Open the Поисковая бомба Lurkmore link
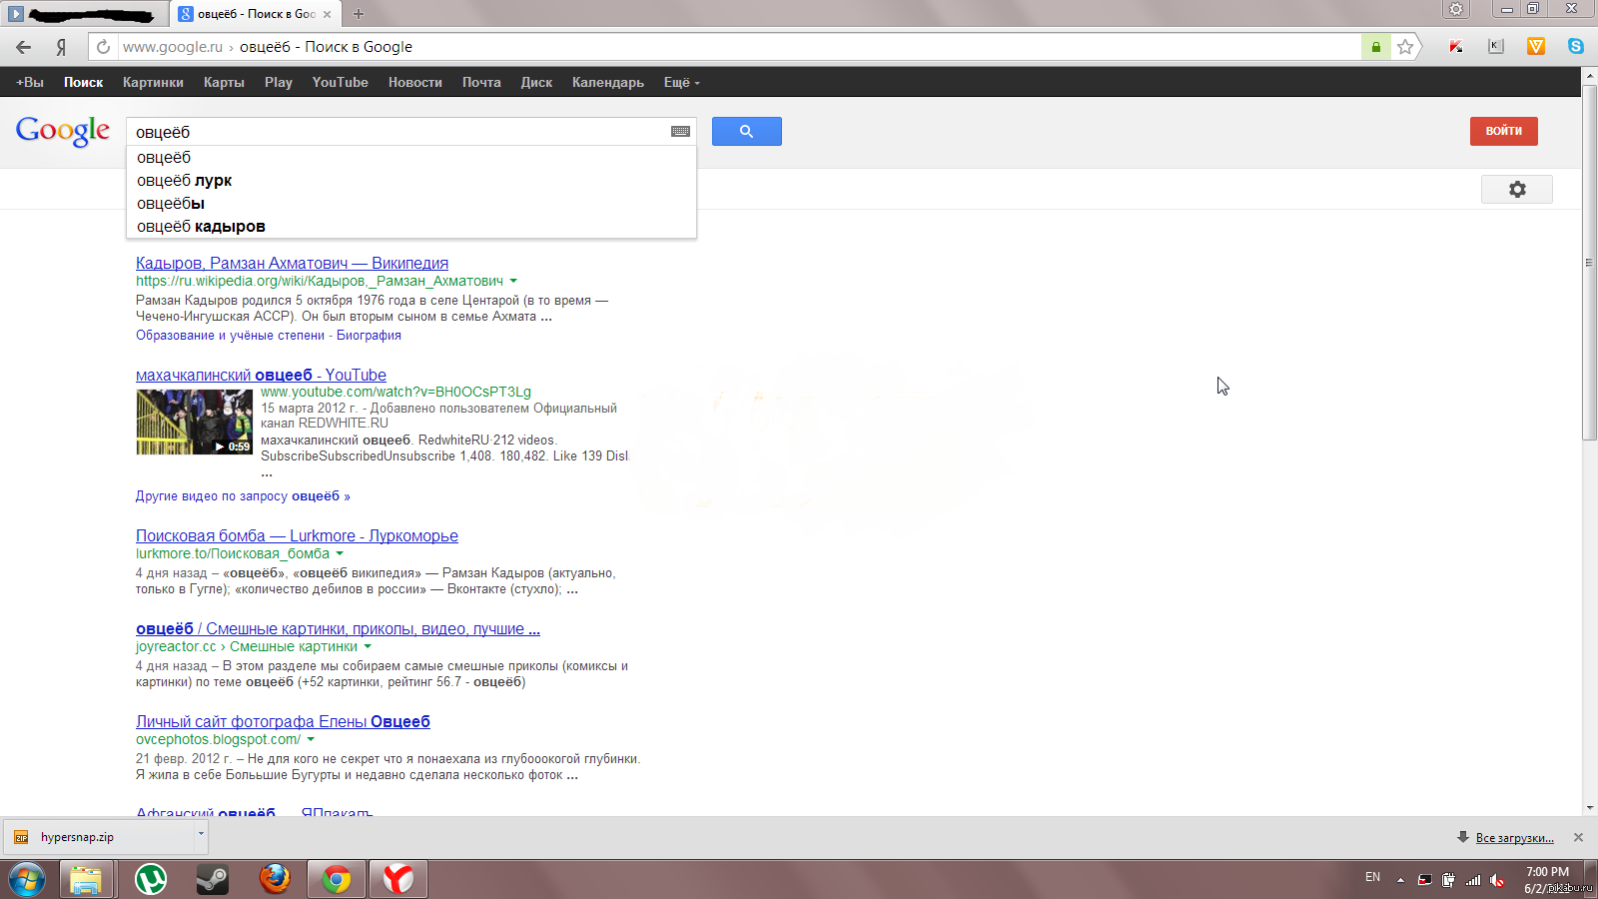The image size is (1598, 899). click(x=297, y=535)
